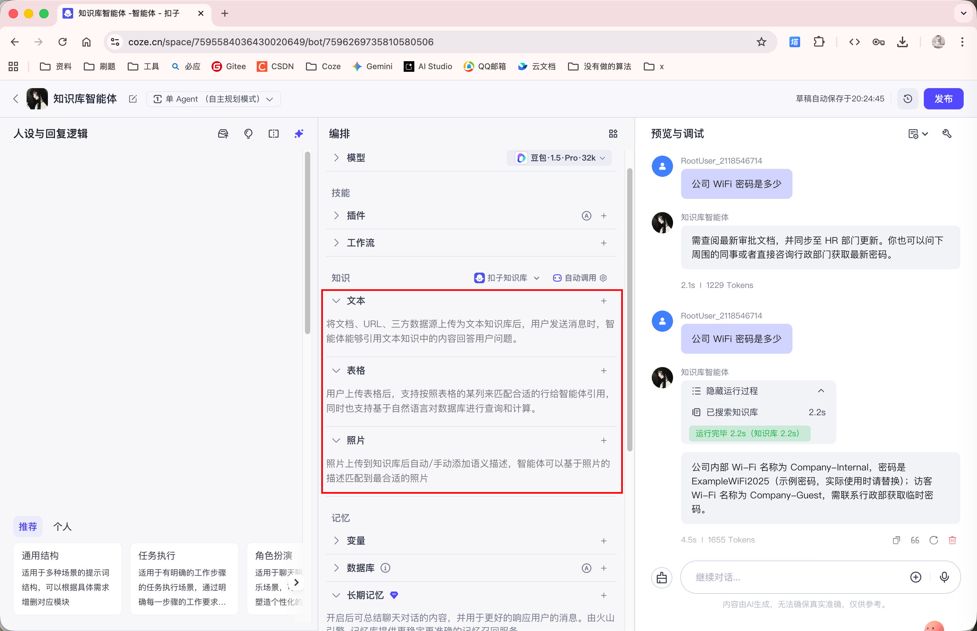The image size is (977, 631).
Task: Click the lightbulb suggestion icon
Action: click(x=248, y=134)
